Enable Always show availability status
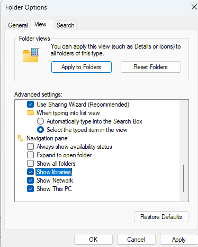 [x=30, y=147]
